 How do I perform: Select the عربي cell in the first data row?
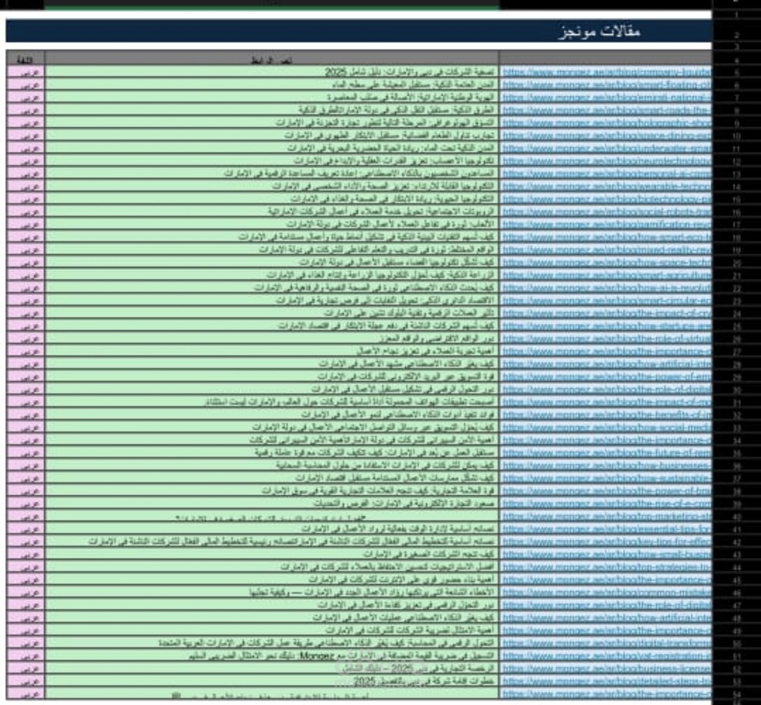[x=24, y=73]
